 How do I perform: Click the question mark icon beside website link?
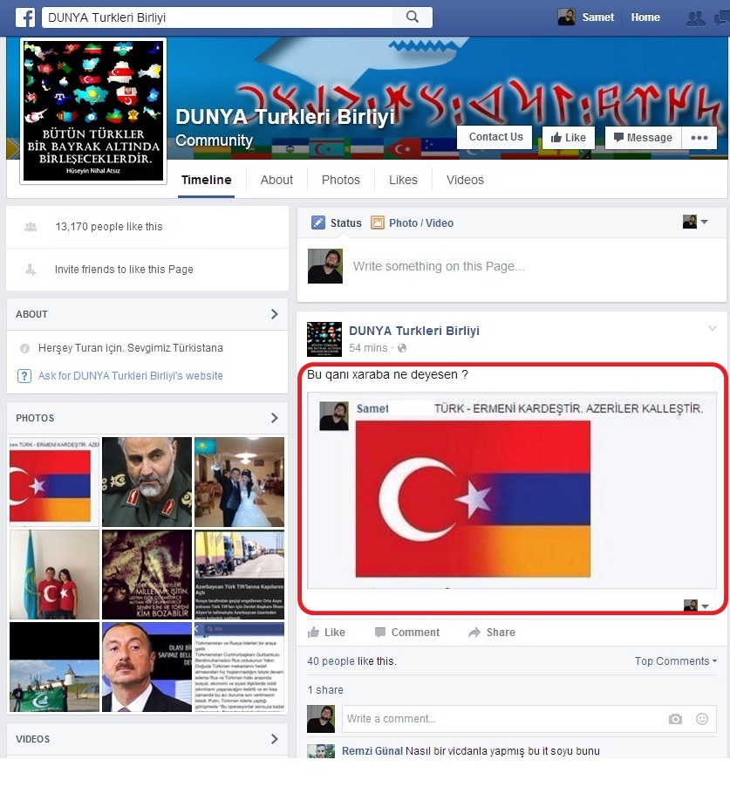pyautogui.click(x=24, y=376)
